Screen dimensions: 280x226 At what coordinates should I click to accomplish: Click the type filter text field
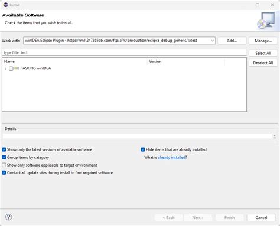point(124,52)
